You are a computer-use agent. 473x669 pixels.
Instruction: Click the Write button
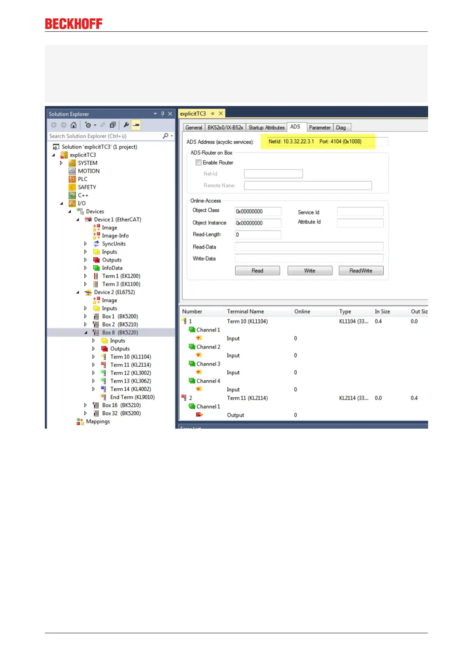click(x=310, y=271)
